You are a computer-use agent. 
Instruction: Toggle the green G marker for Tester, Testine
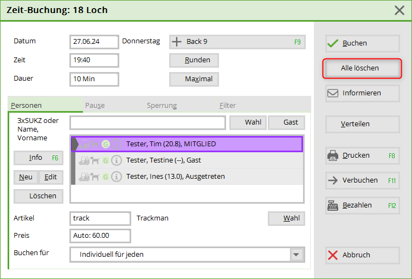click(x=106, y=160)
